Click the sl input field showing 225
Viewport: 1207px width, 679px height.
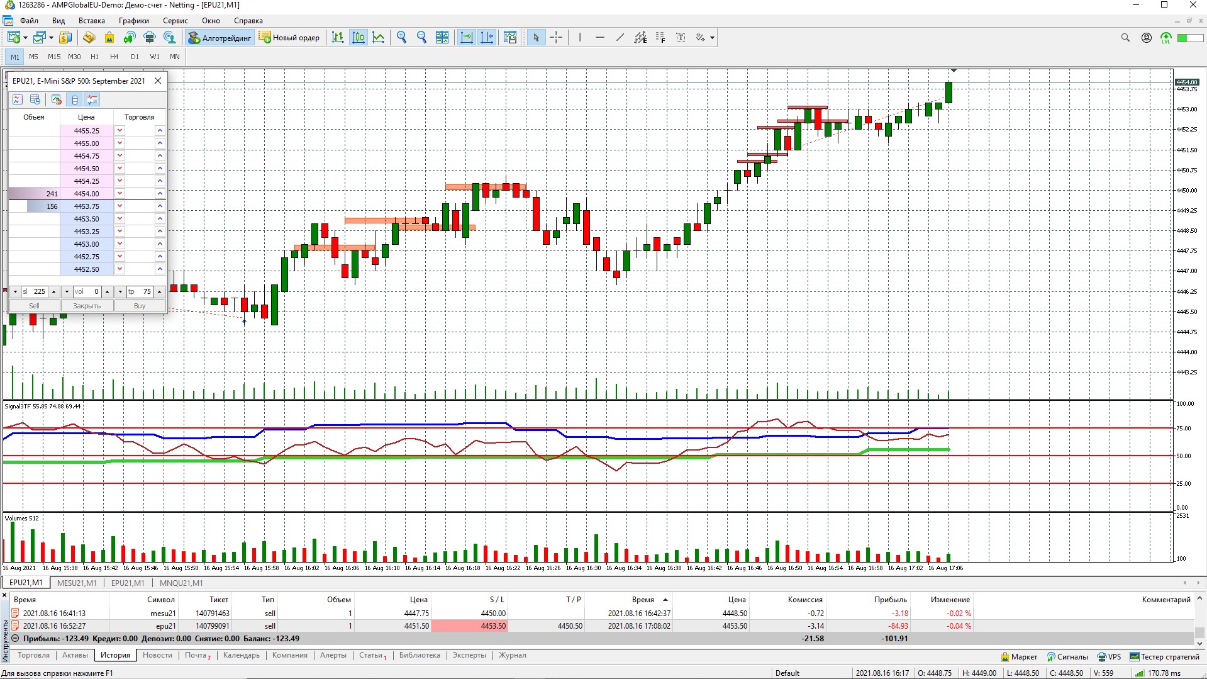tap(35, 291)
